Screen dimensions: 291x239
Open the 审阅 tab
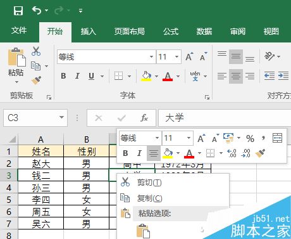pos(238,32)
